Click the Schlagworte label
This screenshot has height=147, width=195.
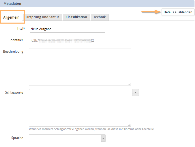[x=14, y=93]
